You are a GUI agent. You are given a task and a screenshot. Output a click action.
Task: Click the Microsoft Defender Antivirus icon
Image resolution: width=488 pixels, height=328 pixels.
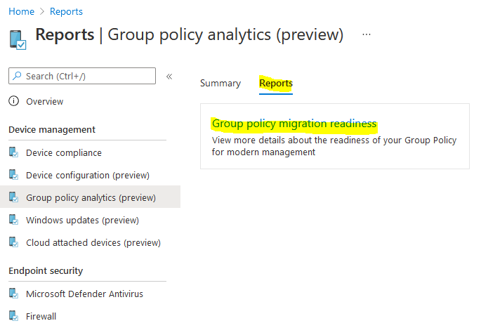pyautogui.click(x=13, y=294)
